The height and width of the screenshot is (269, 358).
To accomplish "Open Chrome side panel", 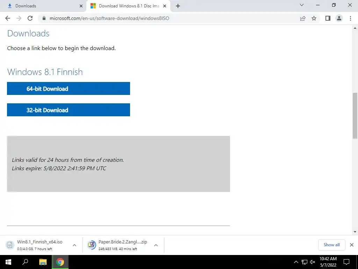I will [x=328, y=18].
